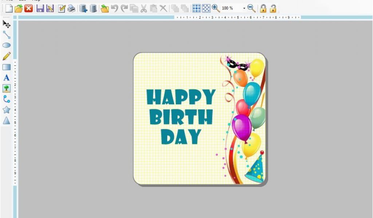Select the Text tool letter A
This screenshot has width=373, height=218.
pyautogui.click(x=7, y=78)
